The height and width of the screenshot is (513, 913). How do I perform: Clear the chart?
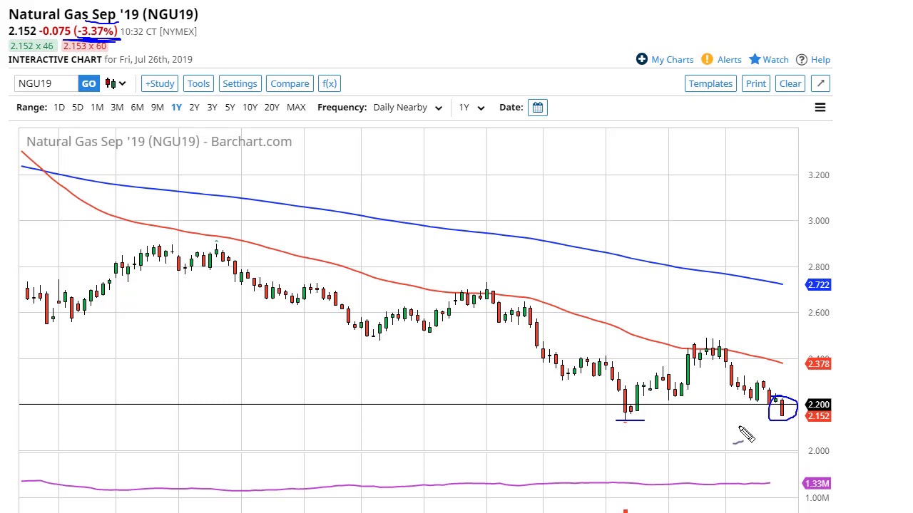click(790, 83)
